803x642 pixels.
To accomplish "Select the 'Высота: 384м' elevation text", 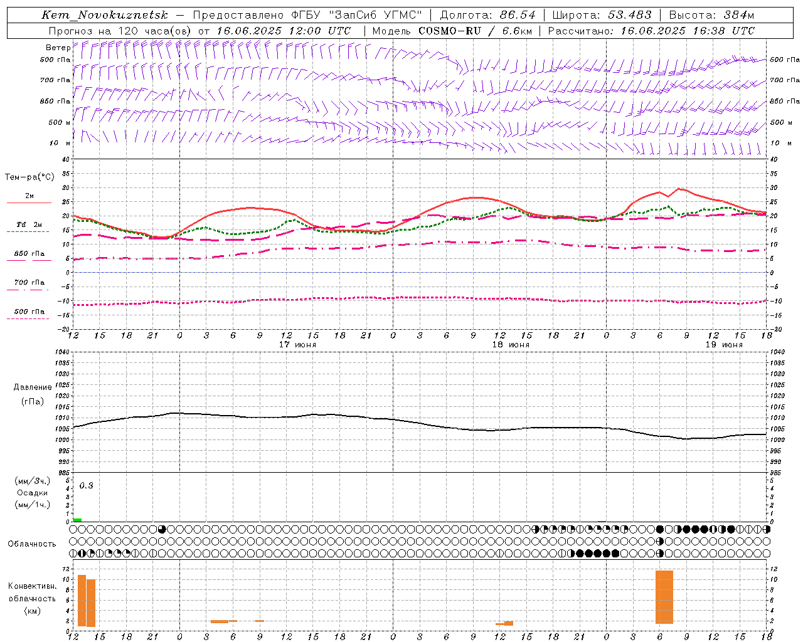I will pyautogui.click(x=711, y=15).
